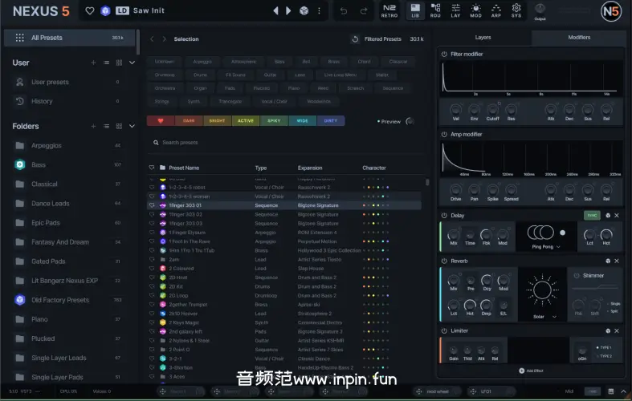Click the undo arrow in the top bar
Screen dimensions: 632x401
[x=344, y=10]
